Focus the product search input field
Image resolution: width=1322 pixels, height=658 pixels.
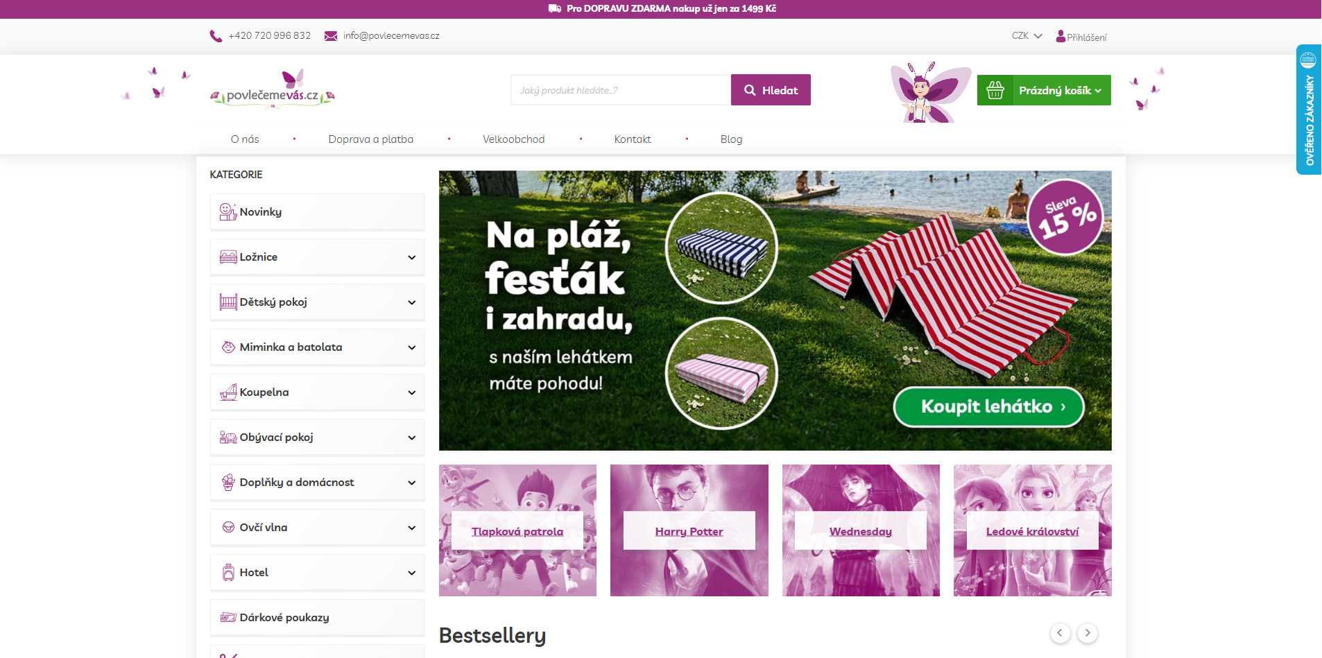tap(621, 90)
